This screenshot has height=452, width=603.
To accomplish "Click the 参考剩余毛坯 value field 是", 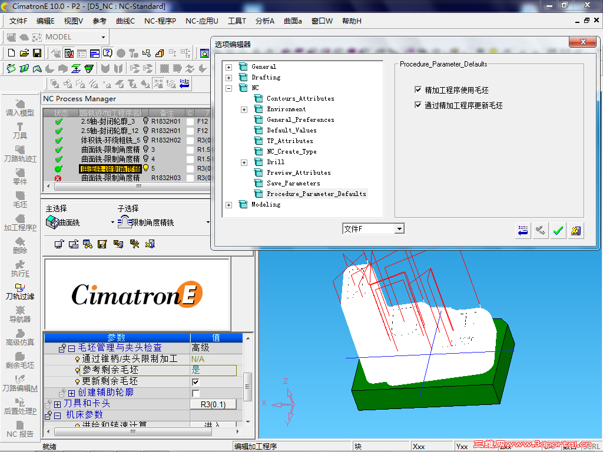I will click(x=213, y=370).
